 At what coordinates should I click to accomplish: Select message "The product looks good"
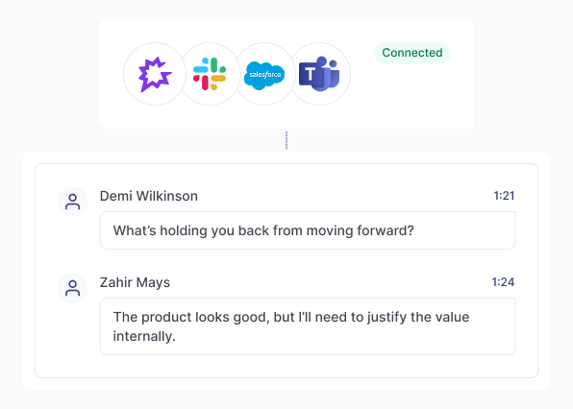308,326
